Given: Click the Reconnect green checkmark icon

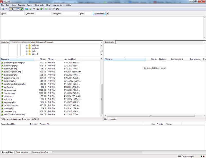Looking at the screenshot, I should 41,9.
